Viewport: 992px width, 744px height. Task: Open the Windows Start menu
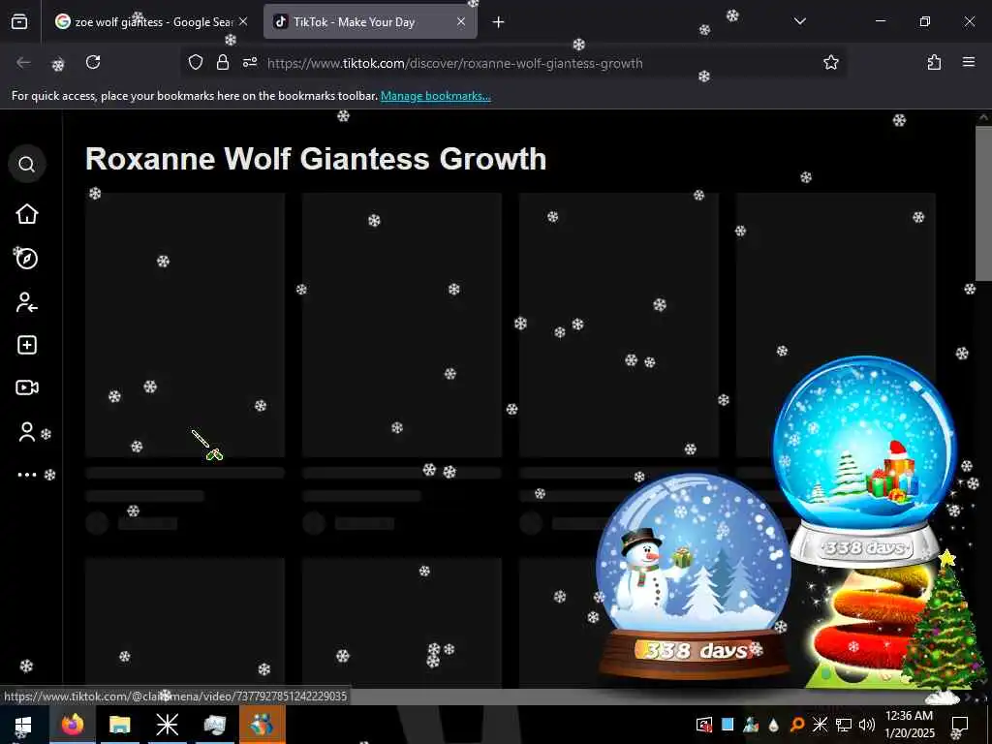click(23, 725)
